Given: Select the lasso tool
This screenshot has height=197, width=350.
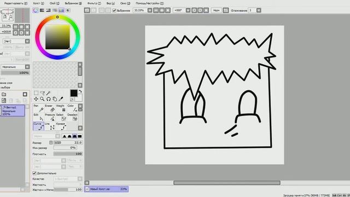Looking at the screenshot, I should (x=42, y=93).
